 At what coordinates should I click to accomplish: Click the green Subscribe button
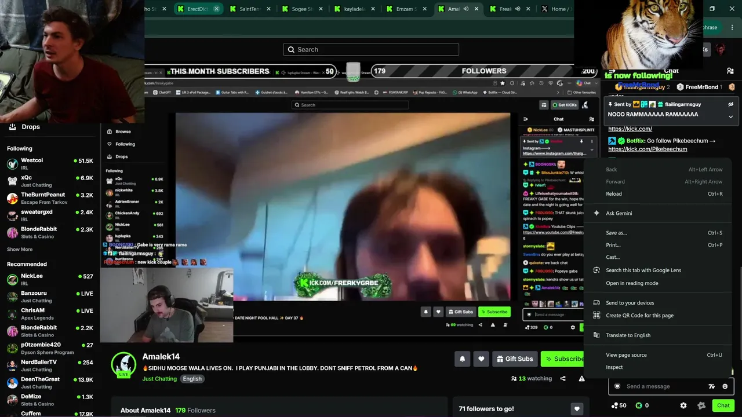click(x=563, y=359)
